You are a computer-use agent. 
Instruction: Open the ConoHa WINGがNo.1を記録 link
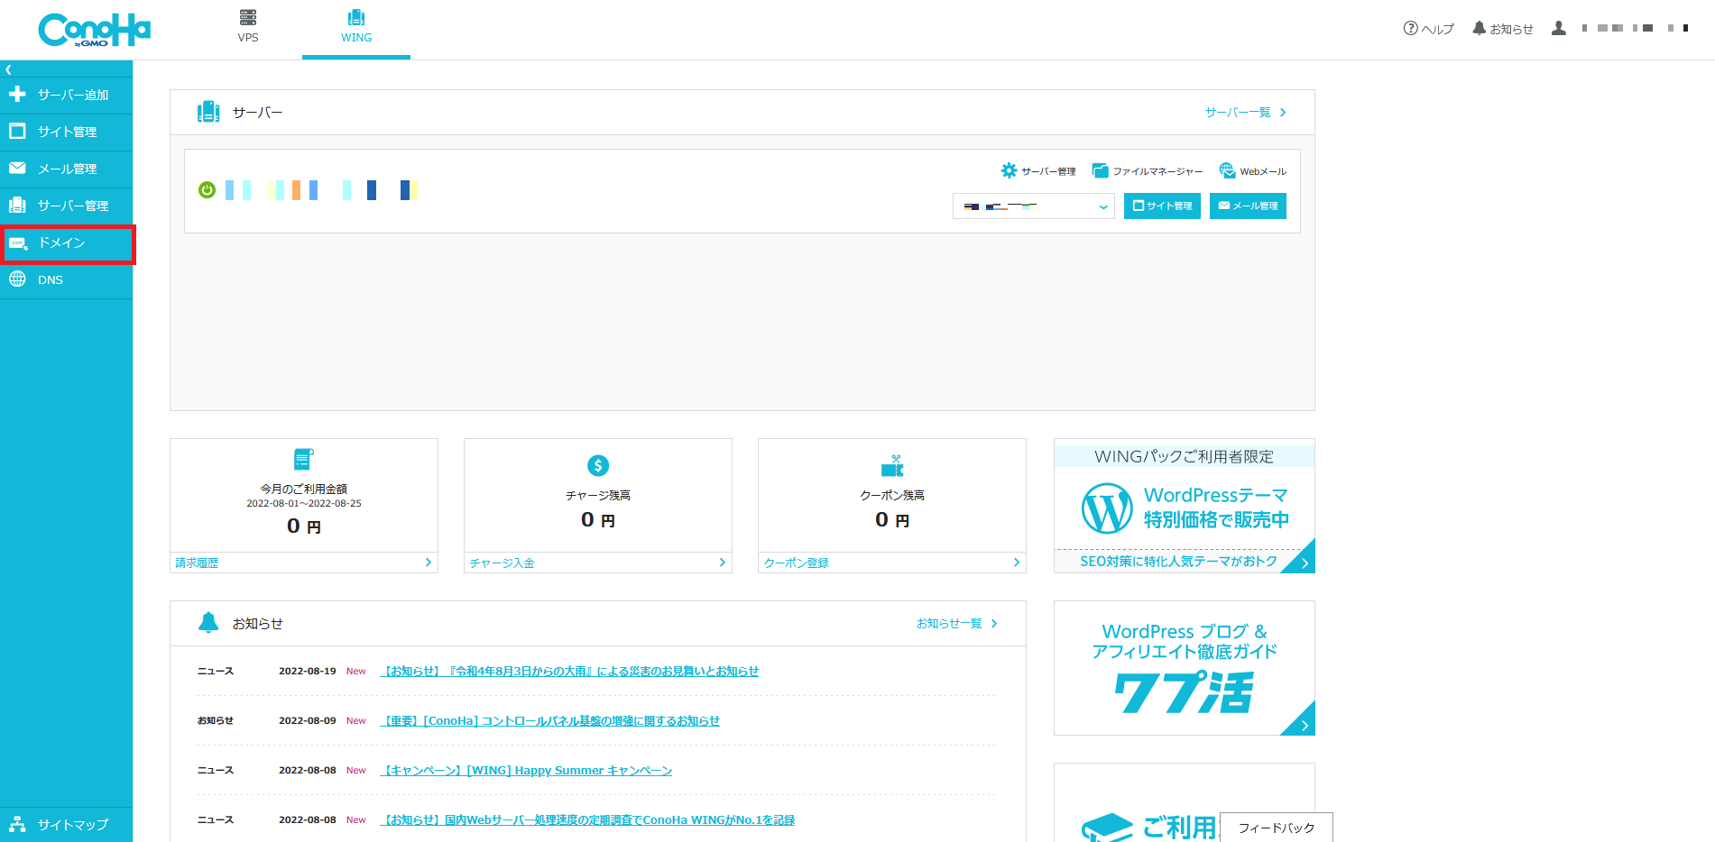click(587, 820)
